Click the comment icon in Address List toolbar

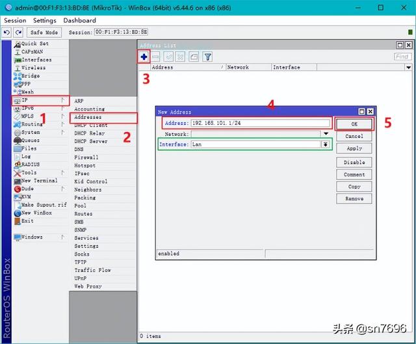[x=194, y=57]
